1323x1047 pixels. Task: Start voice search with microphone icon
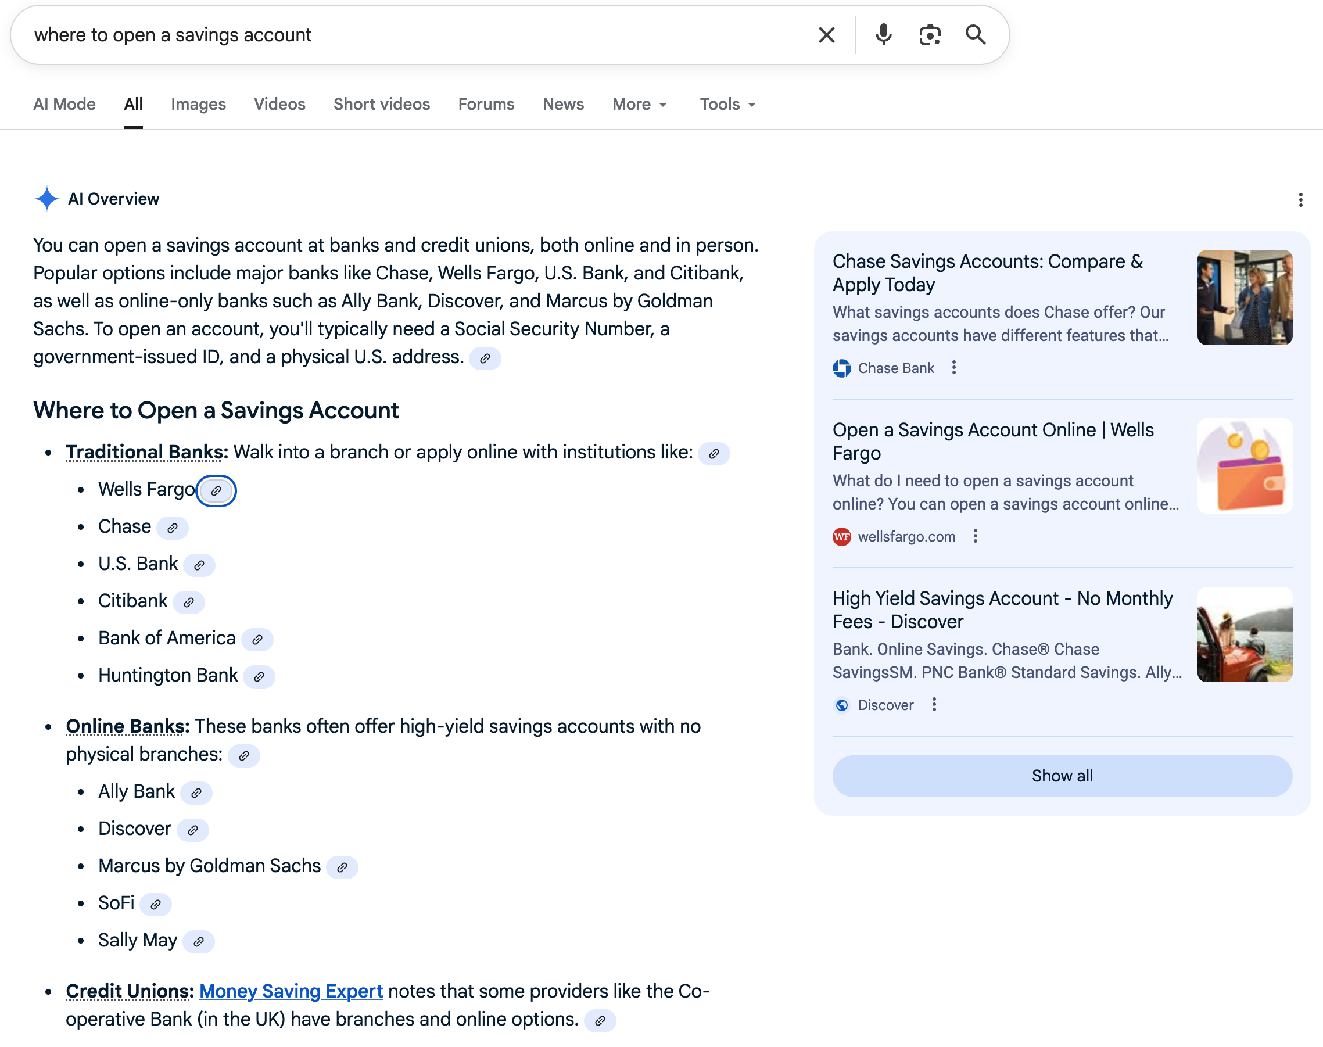click(x=883, y=35)
